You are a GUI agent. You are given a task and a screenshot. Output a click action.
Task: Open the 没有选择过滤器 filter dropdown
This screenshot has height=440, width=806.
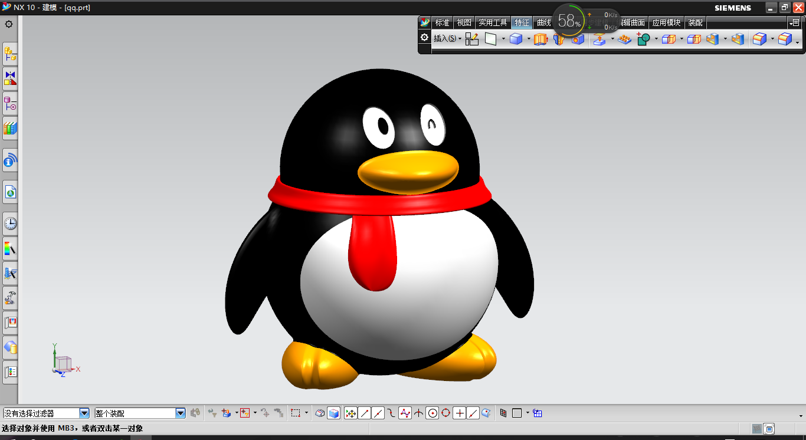pyautogui.click(x=84, y=413)
